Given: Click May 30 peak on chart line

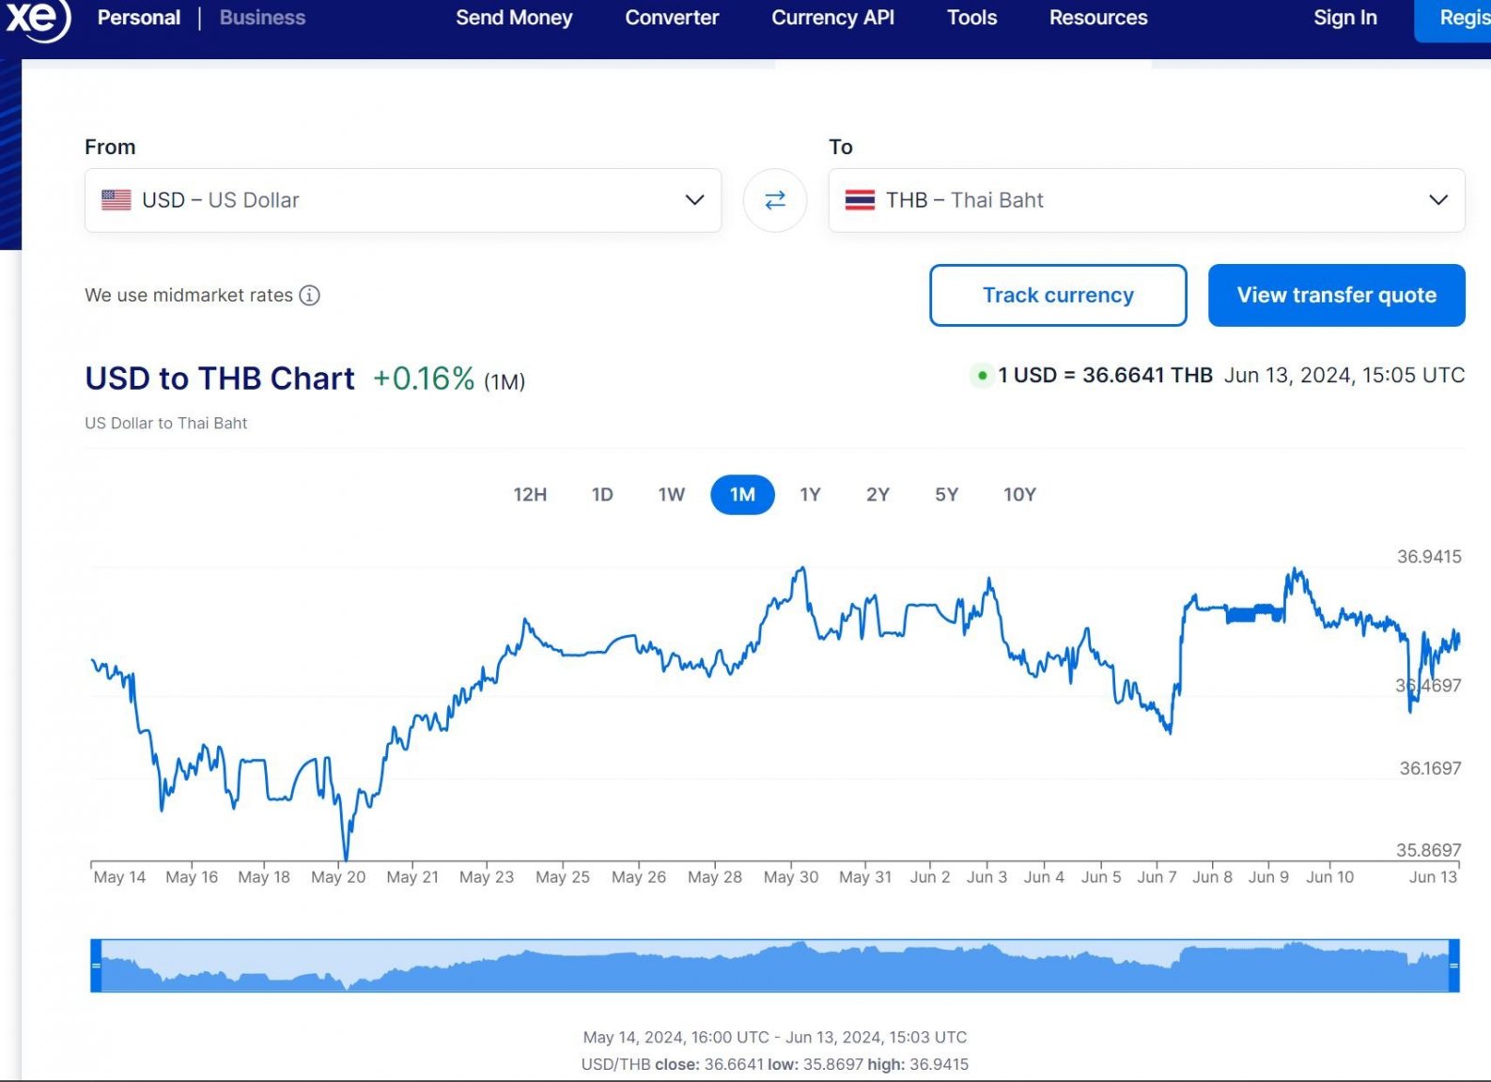Looking at the screenshot, I should pyautogui.click(x=802, y=568).
